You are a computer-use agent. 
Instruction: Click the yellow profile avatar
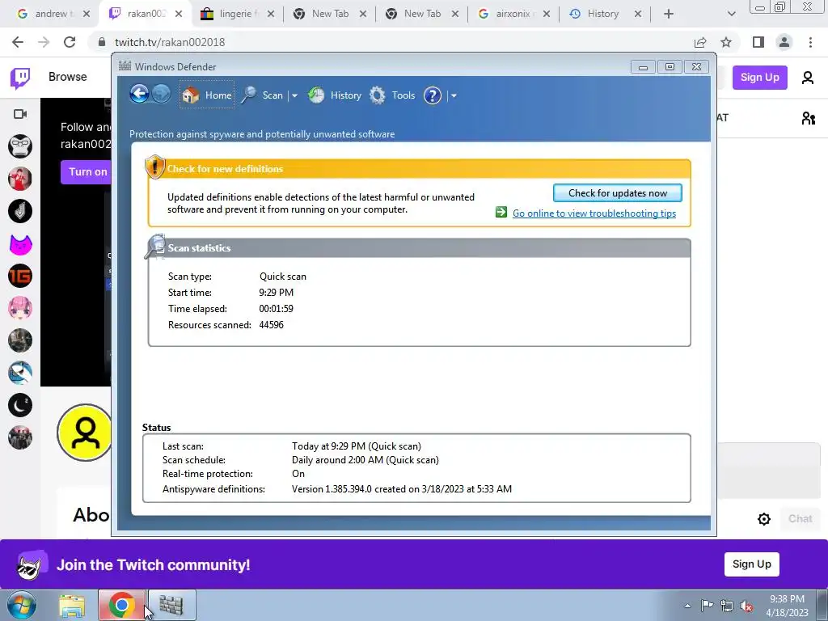(84, 433)
